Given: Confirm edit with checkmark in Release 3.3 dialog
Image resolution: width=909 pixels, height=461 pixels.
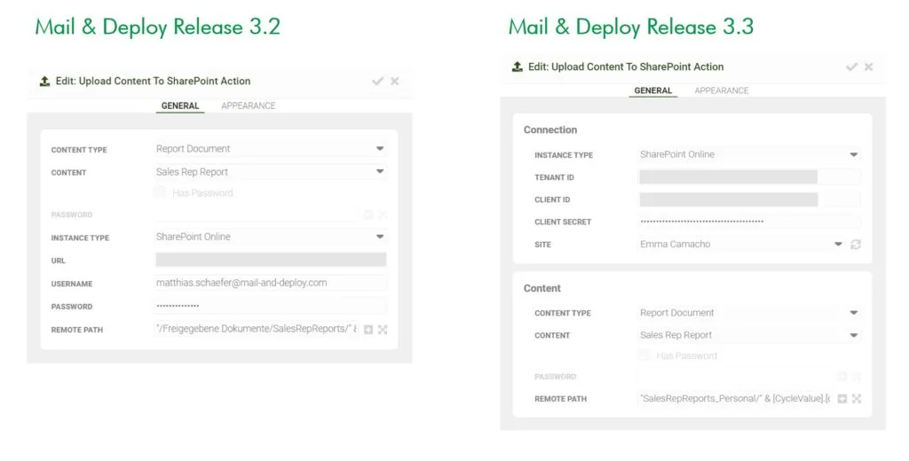Looking at the screenshot, I should 851,66.
